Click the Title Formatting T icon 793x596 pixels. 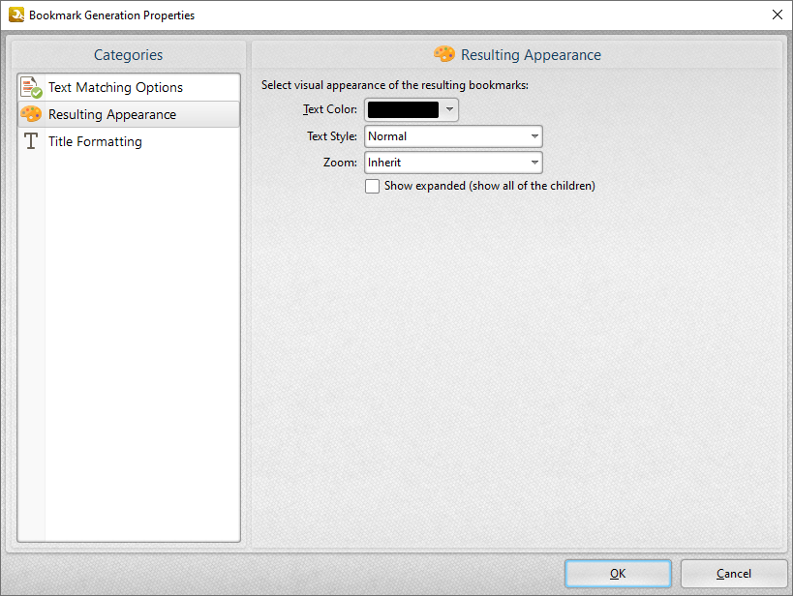[x=31, y=141]
